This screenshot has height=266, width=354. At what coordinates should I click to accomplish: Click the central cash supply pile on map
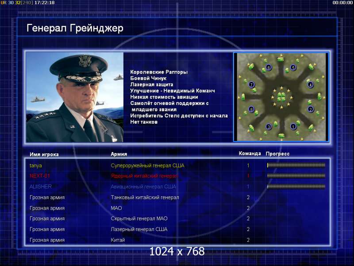coord(281,97)
